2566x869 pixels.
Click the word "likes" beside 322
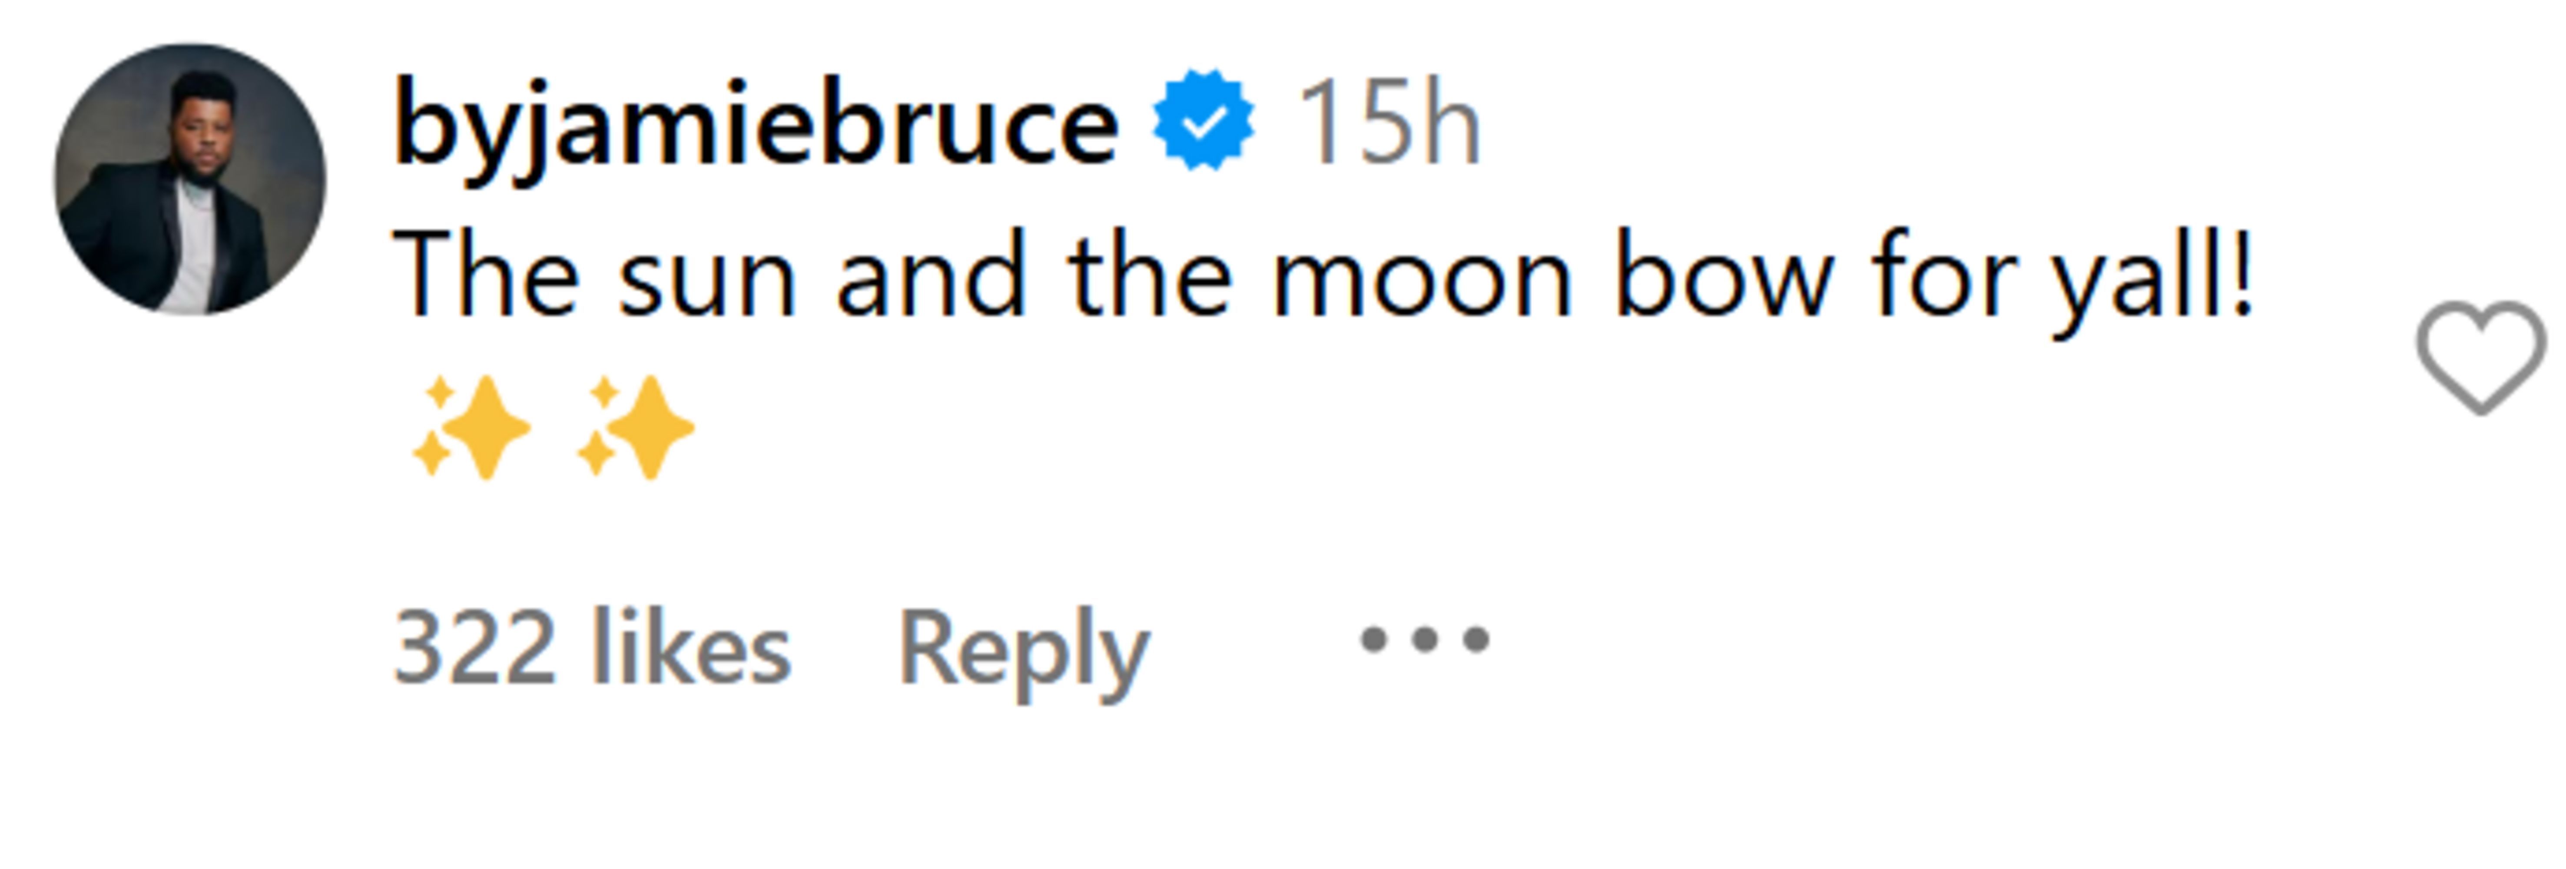click(690, 650)
